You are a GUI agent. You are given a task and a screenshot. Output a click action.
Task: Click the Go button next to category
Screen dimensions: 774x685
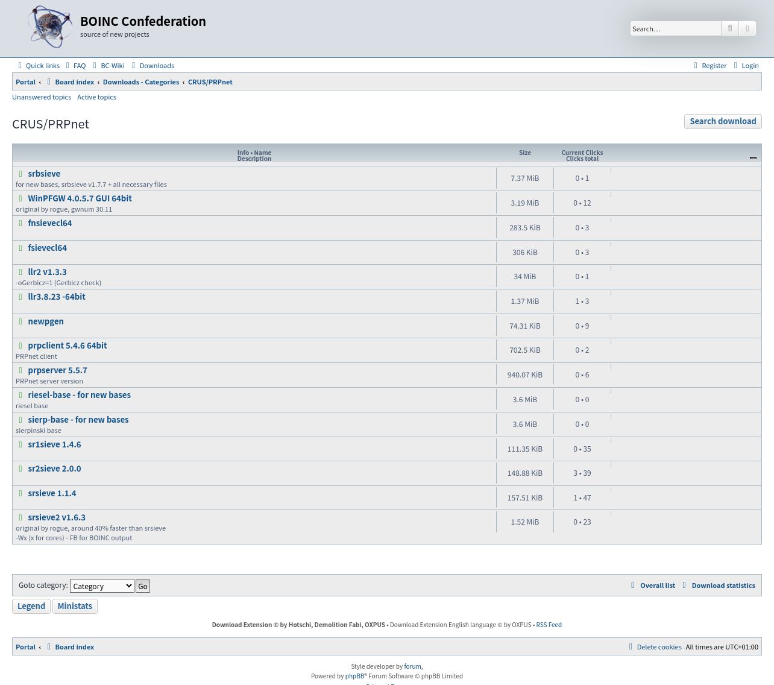(143, 586)
